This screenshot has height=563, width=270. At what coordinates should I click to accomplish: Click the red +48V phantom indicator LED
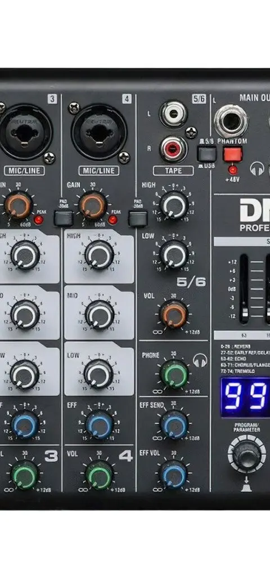tap(233, 169)
